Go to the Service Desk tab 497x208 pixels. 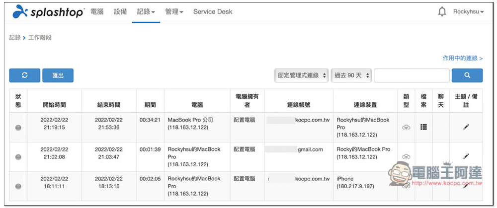click(x=213, y=11)
